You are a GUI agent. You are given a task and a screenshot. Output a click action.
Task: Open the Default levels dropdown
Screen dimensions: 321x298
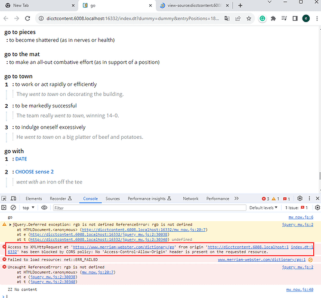click(x=263, y=207)
